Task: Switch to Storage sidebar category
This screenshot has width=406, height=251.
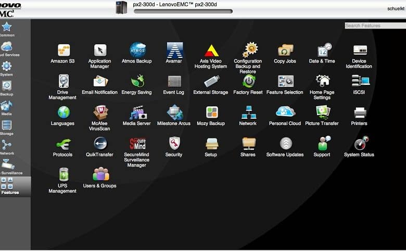Action: [6, 128]
